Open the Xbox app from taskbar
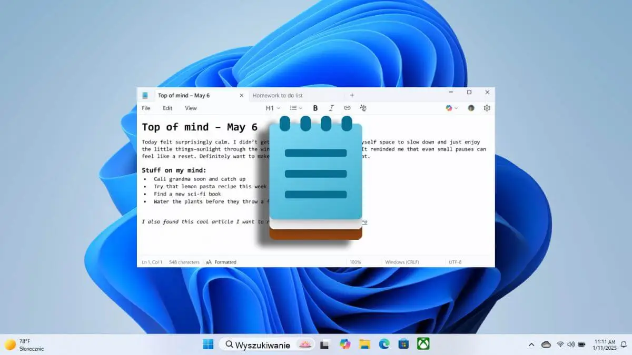 [423, 344]
